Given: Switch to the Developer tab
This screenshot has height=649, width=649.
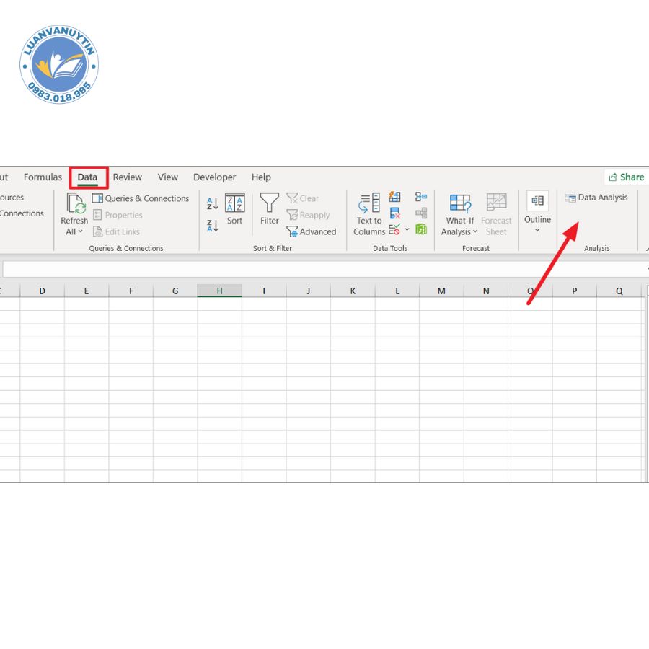Looking at the screenshot, I should click(214, 177).
